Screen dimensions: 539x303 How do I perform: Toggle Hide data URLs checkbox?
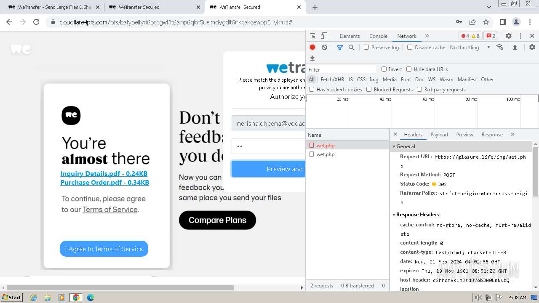click(x=409, y=69)
